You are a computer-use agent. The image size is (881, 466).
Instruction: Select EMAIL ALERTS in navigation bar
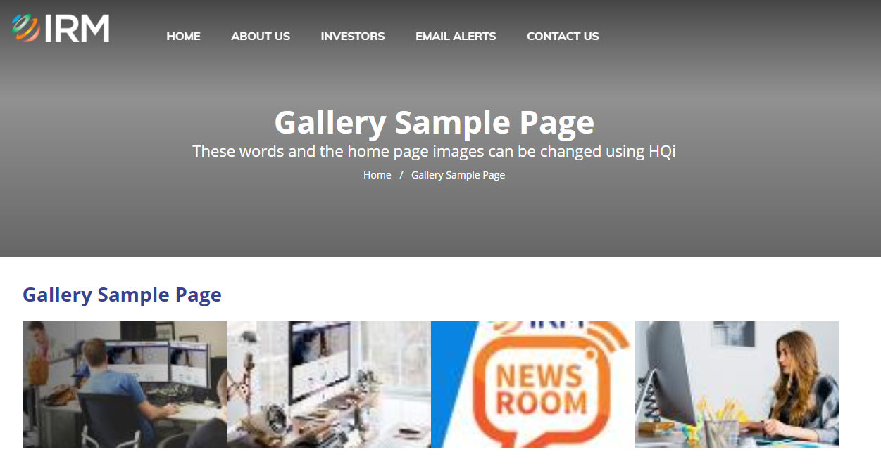pos(456,36)
